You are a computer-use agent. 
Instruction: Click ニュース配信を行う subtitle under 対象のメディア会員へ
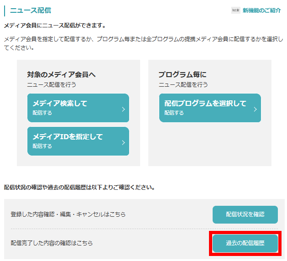(x=52, y=84)
